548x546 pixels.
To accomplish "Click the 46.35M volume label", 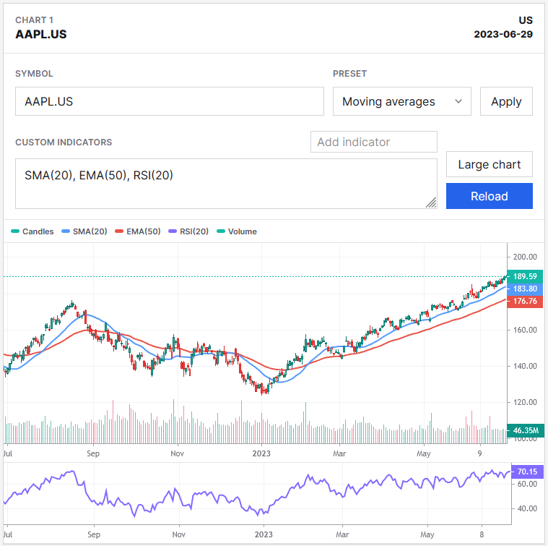I will pos(526,430).
